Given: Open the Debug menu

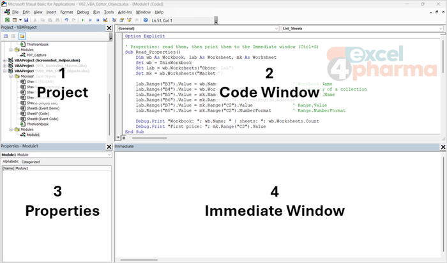Looking at the screenshot, I should point(83,12).
